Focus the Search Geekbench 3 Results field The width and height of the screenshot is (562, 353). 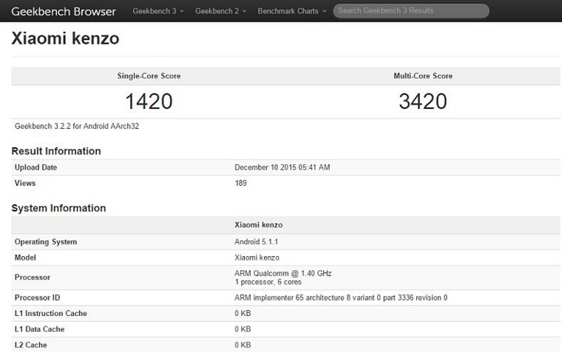[x=411, y=11]
